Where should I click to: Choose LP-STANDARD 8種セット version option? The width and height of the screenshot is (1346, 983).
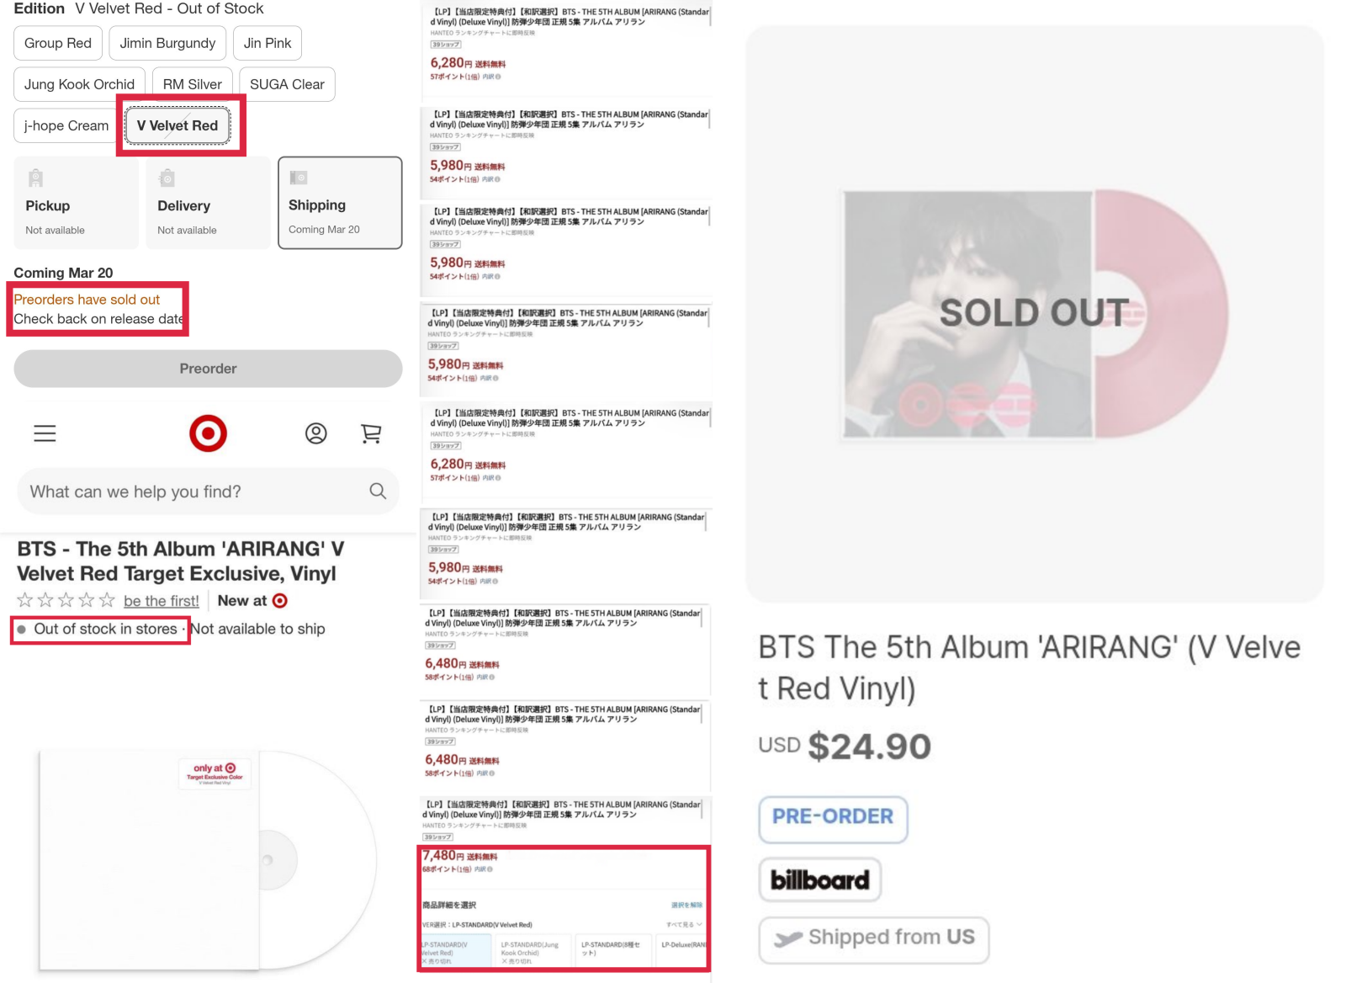click(x=612, y=949)
